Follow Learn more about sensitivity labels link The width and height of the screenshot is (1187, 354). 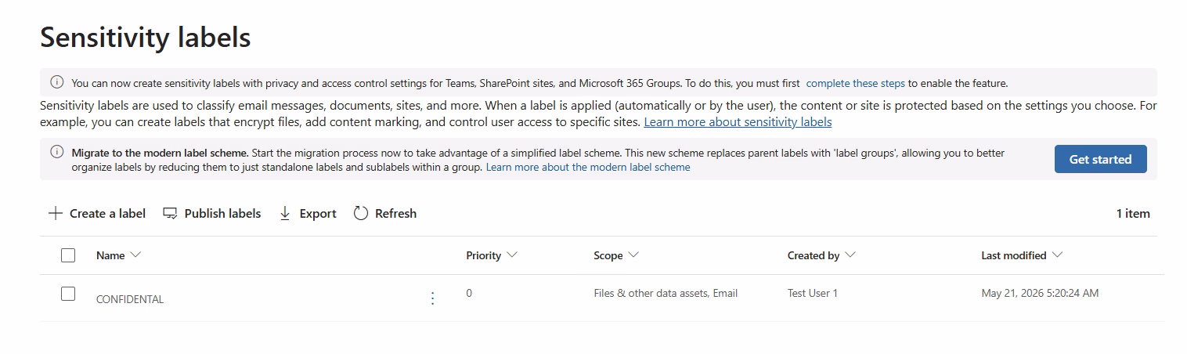[738, 122]
